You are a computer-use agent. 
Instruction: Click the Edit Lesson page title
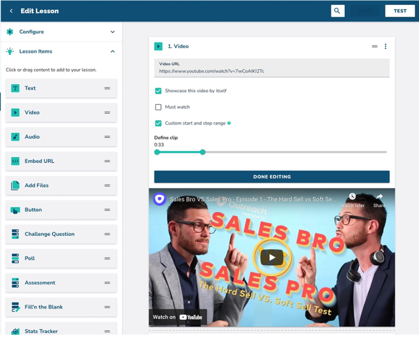click(x=40, y=11)
